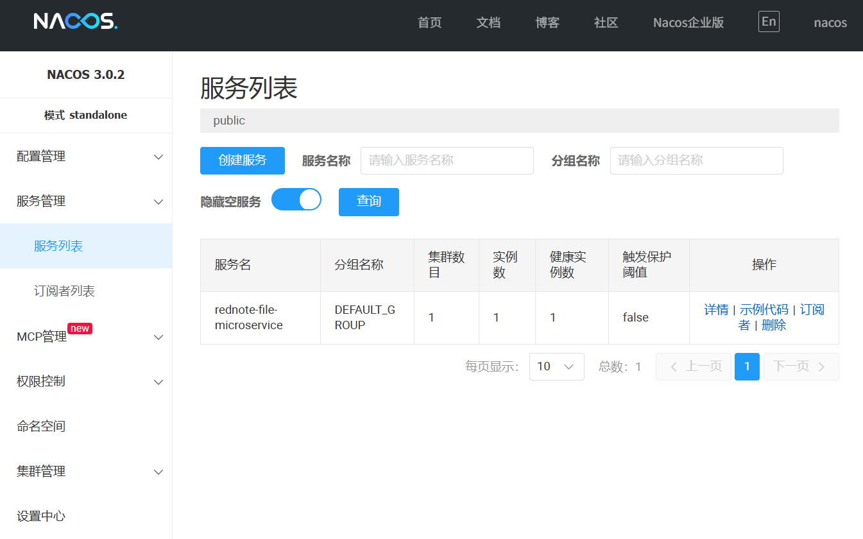Click the 分组名称 column header

[x=368, y=265]
